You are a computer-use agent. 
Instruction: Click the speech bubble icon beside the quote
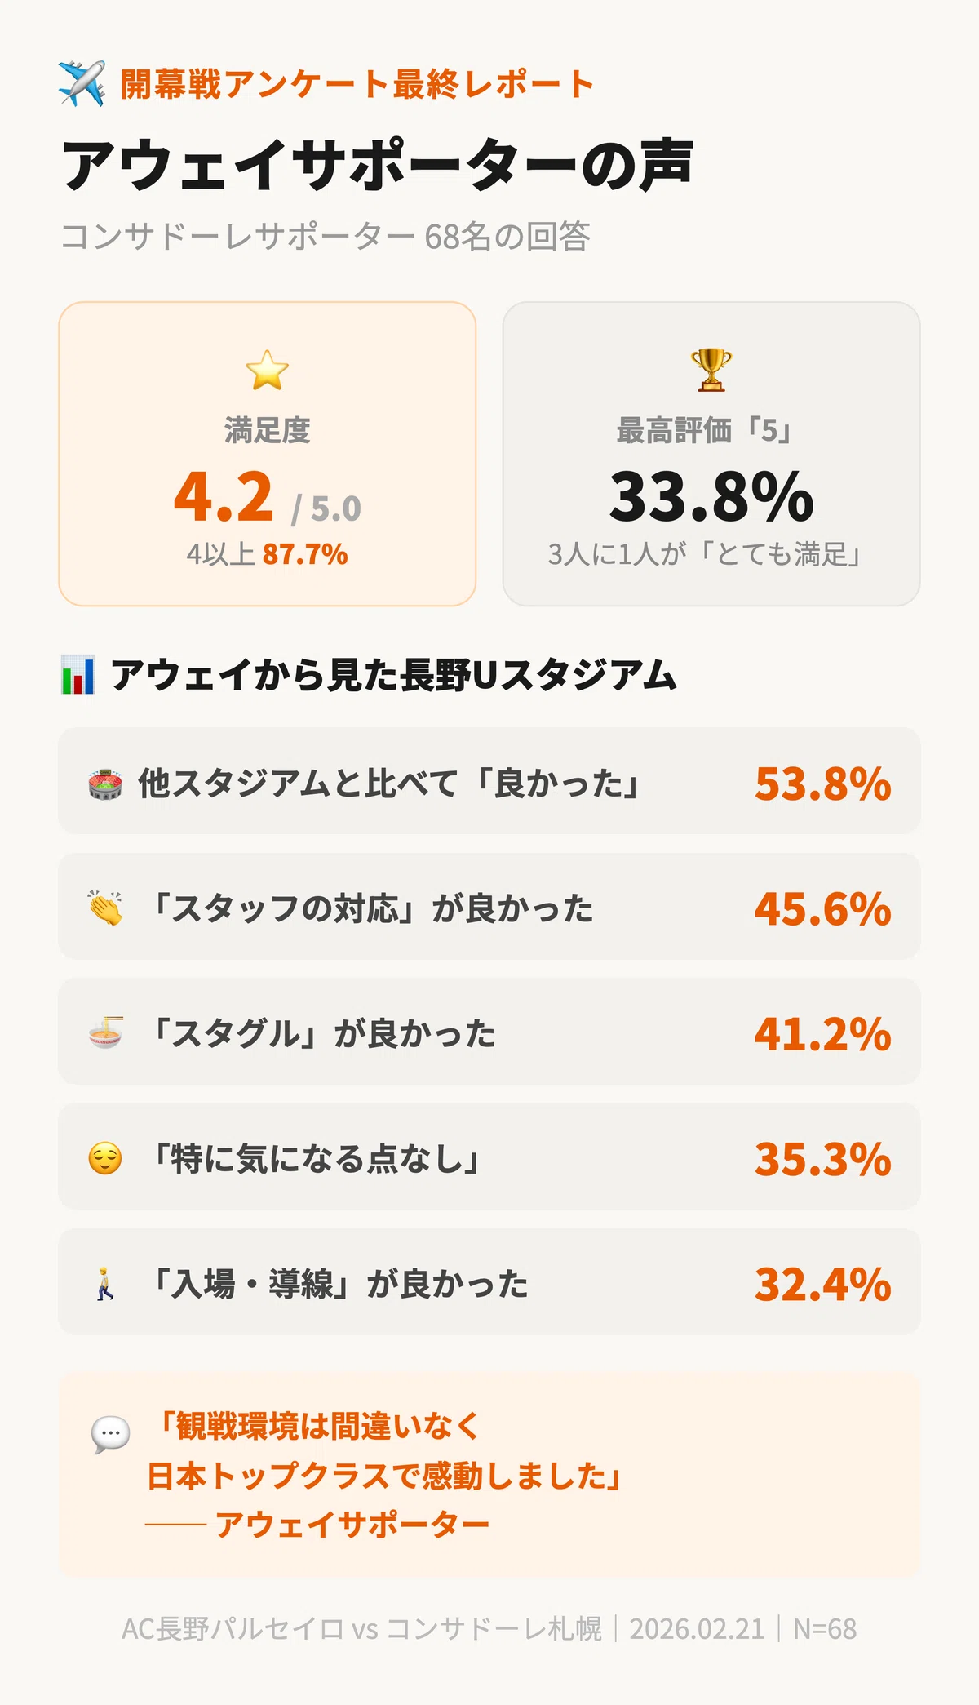pyautogui.click(x=111, y=1434)
